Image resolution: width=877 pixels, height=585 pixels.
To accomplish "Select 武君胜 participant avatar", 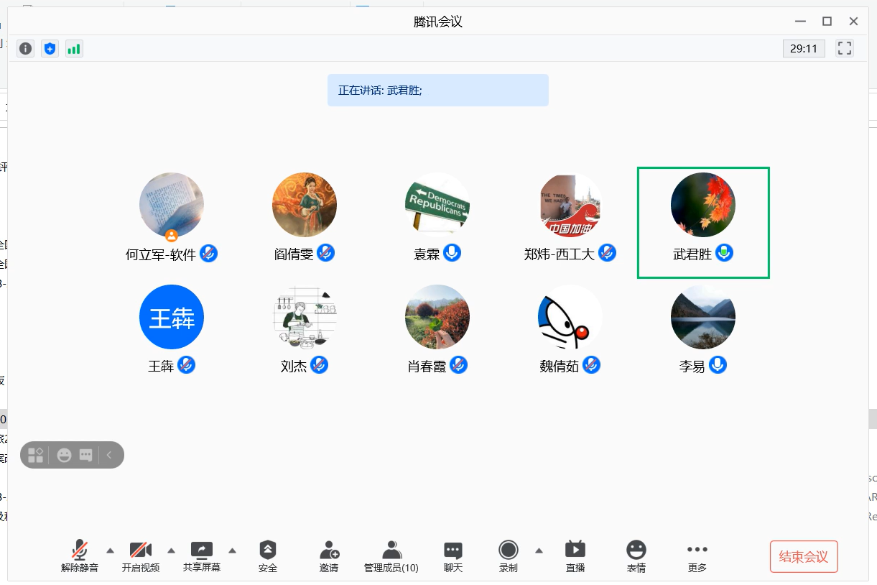I will 702,205.
